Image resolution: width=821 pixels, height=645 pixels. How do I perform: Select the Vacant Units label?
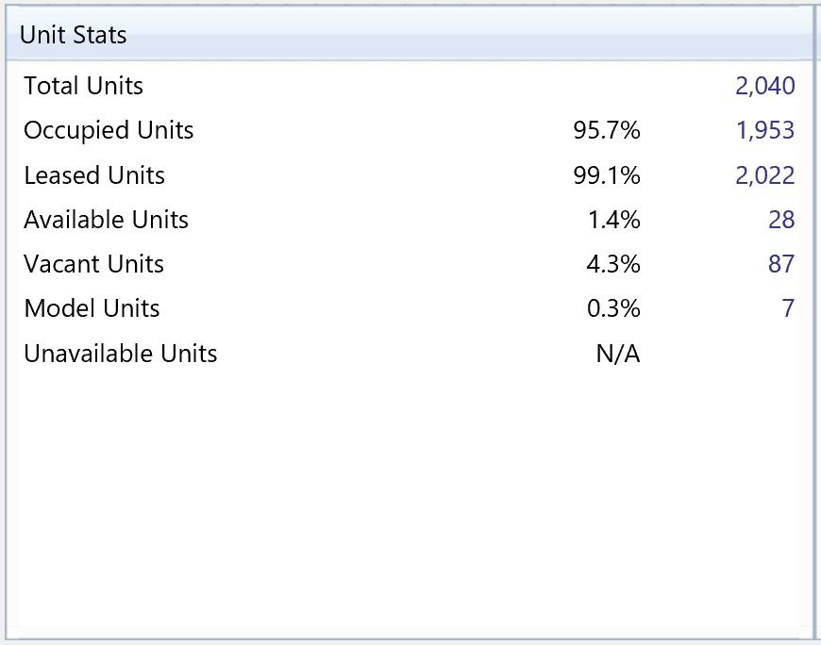pyautogui.click(x=94, y=264)
